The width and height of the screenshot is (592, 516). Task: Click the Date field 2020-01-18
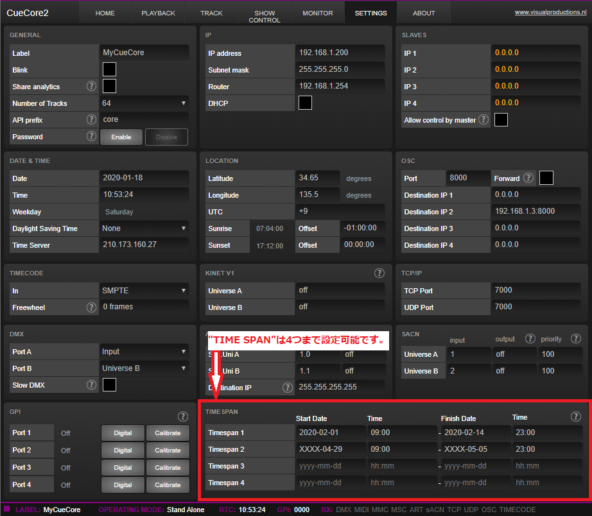pos(144,177)
